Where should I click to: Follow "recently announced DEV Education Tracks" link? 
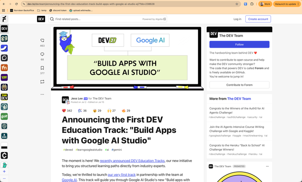132,161
